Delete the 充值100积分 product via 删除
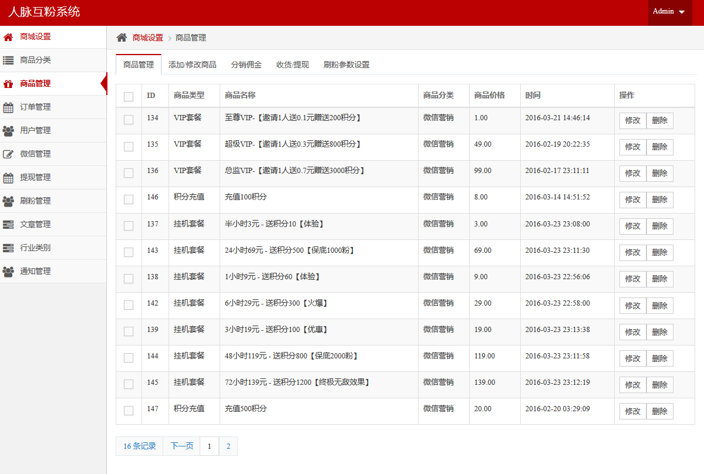Image resolution: width=704 pixels, height=474 pixels. tap(659, 199)
